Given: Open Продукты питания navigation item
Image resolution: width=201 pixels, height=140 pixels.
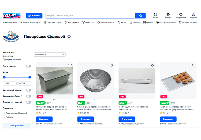Looking at the screenshot, I should pos(166,22).
